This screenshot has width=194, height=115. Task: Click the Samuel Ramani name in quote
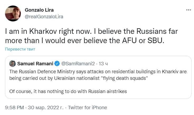(x=35, y=63)
